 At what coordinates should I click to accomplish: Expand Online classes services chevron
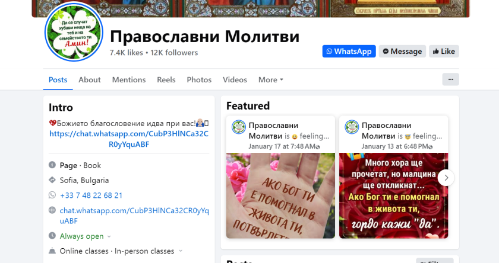point(181,251)
